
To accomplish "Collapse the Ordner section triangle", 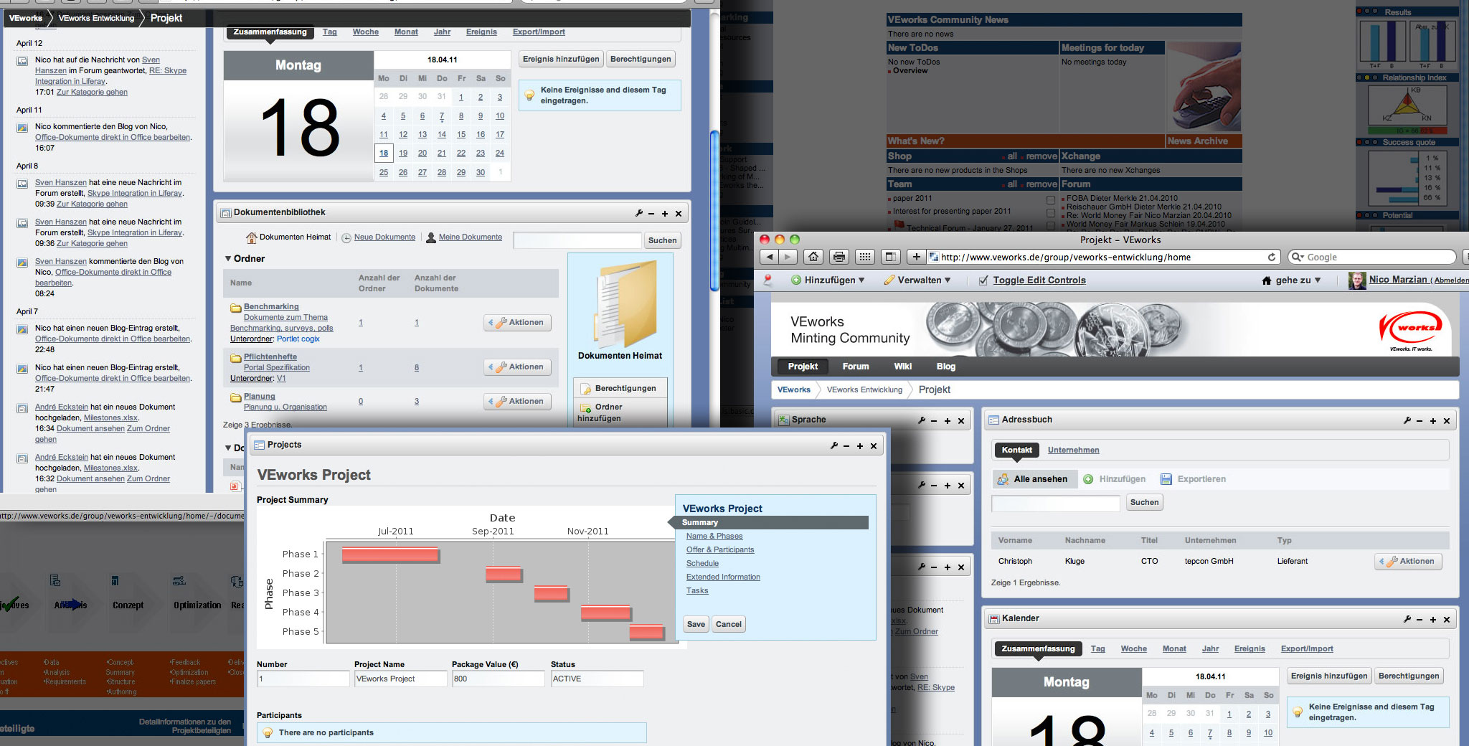I will click(x=228, y=259).
